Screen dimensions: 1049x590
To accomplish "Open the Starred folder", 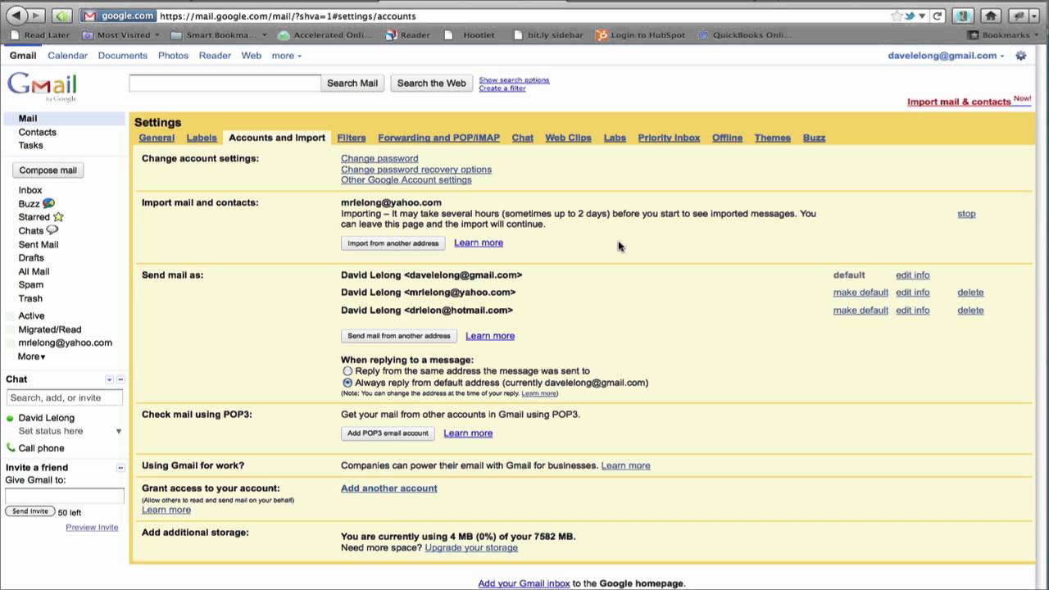I will click(40, 217).
